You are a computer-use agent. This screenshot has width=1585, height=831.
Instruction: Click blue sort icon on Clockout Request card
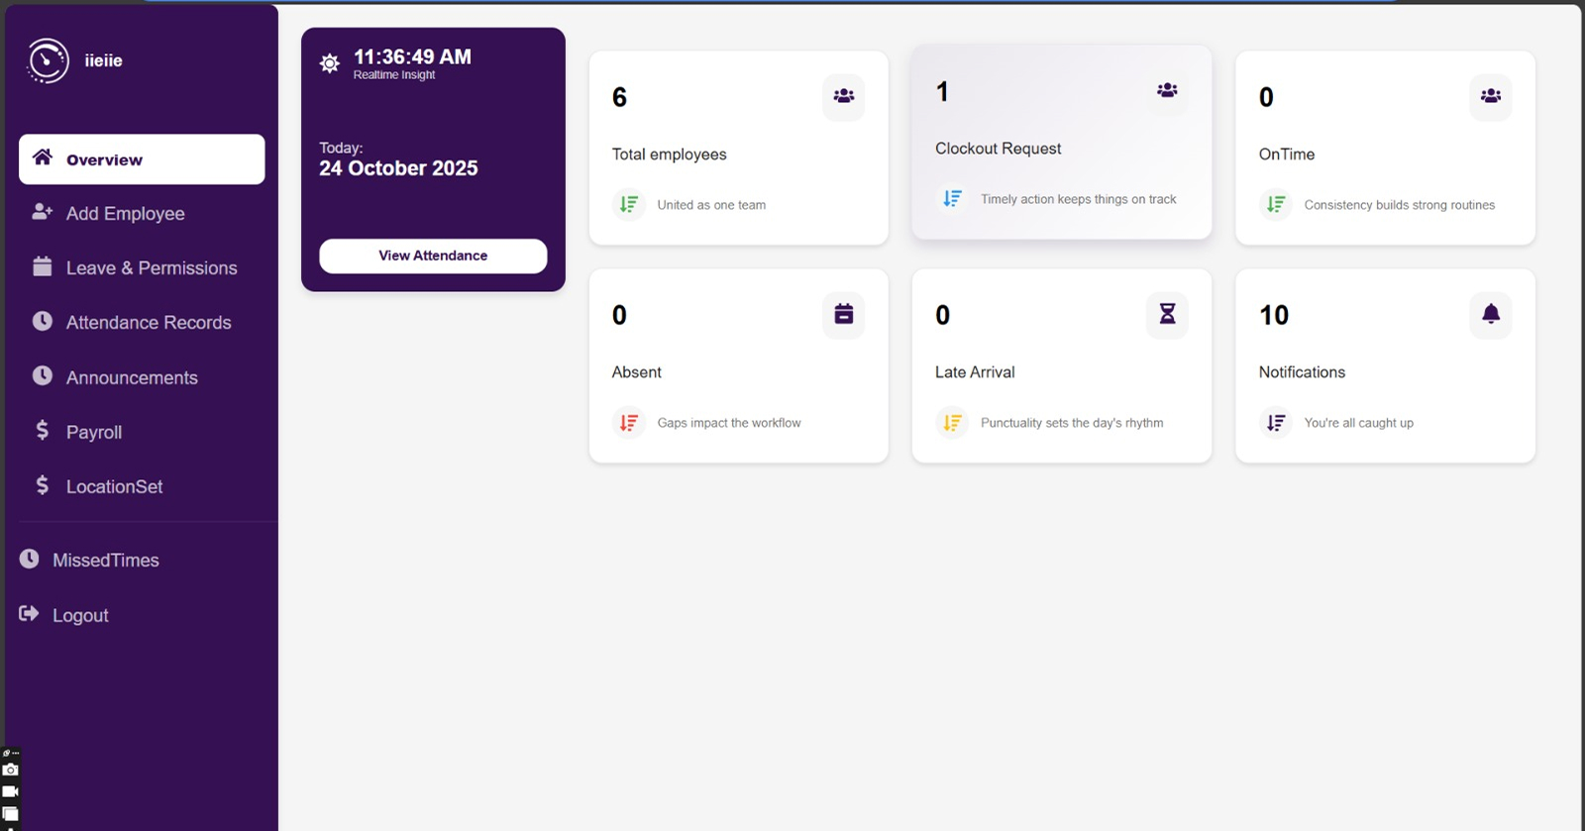tap(952, 198)
